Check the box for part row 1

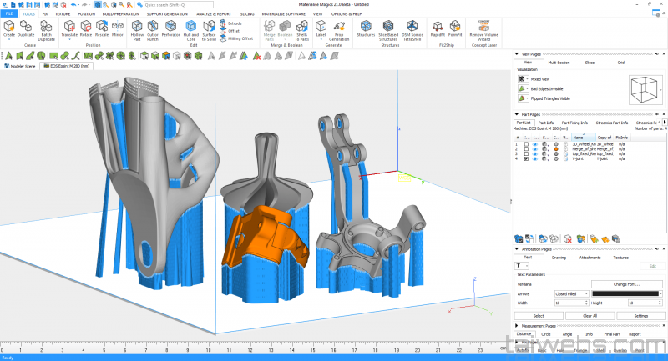(525, 143)
